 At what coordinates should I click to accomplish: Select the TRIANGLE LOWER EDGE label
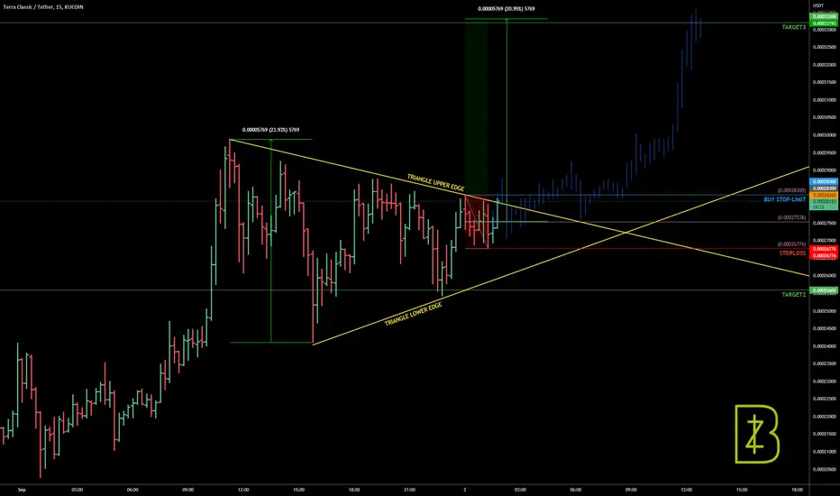point(414,314)
